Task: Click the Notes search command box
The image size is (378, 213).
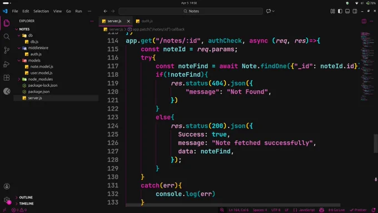Action: pyautogui.click(x=191, y=11)
